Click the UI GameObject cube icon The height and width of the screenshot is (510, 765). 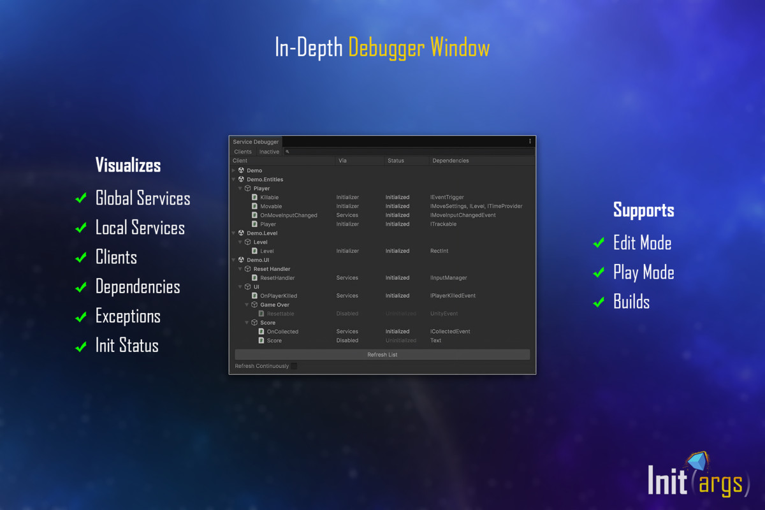point(248,286)
